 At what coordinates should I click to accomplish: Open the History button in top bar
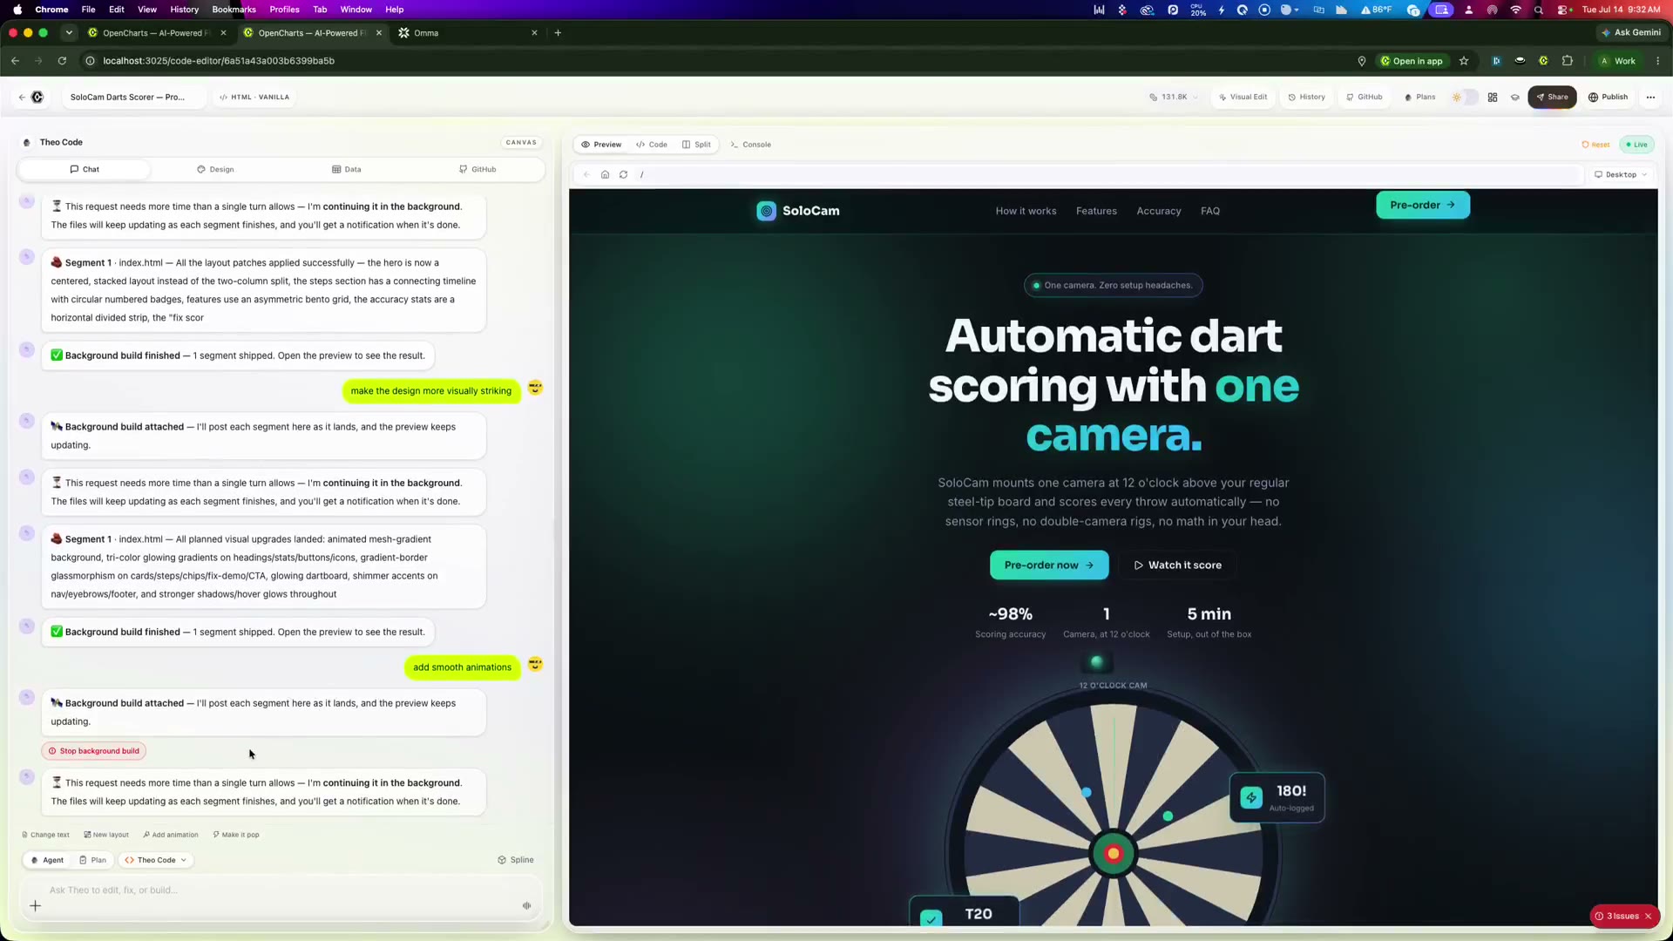[x=1307, y=98]
